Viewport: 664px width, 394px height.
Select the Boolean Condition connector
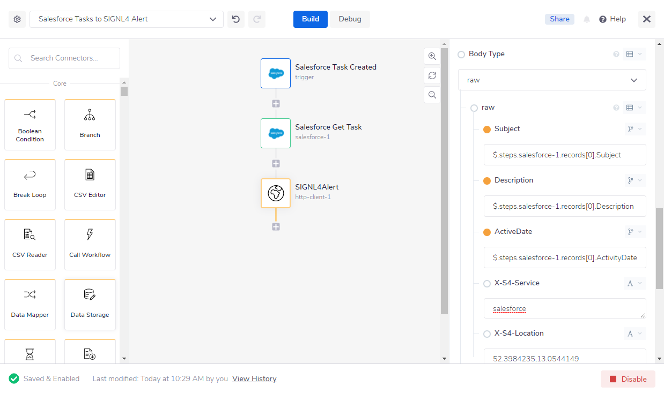[x=30, y=125]
